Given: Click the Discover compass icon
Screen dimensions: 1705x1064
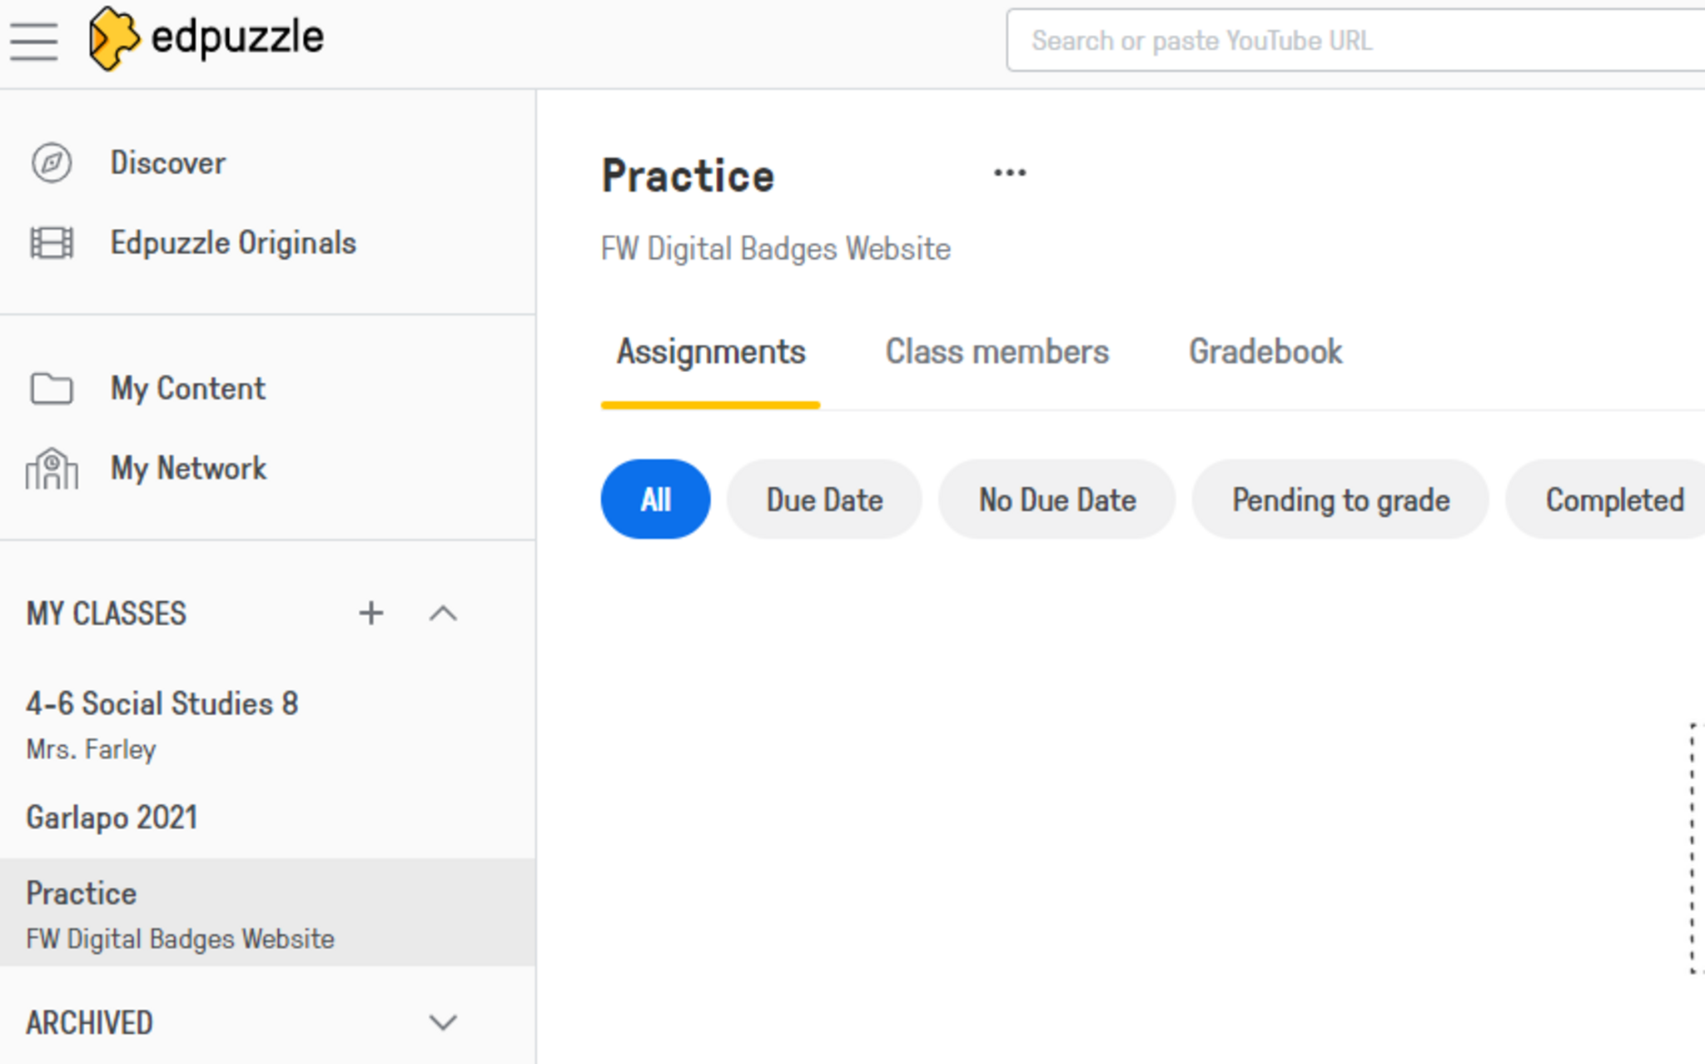Looking at the screenshot, I should pos(52,163).
